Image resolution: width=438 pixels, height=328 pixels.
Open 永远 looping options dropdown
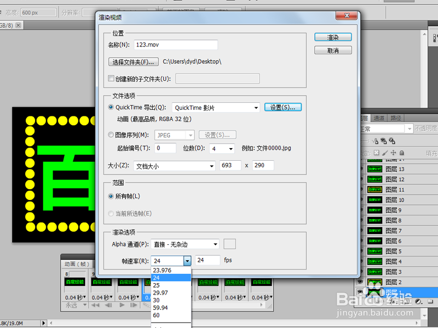(x=76, y=306)
